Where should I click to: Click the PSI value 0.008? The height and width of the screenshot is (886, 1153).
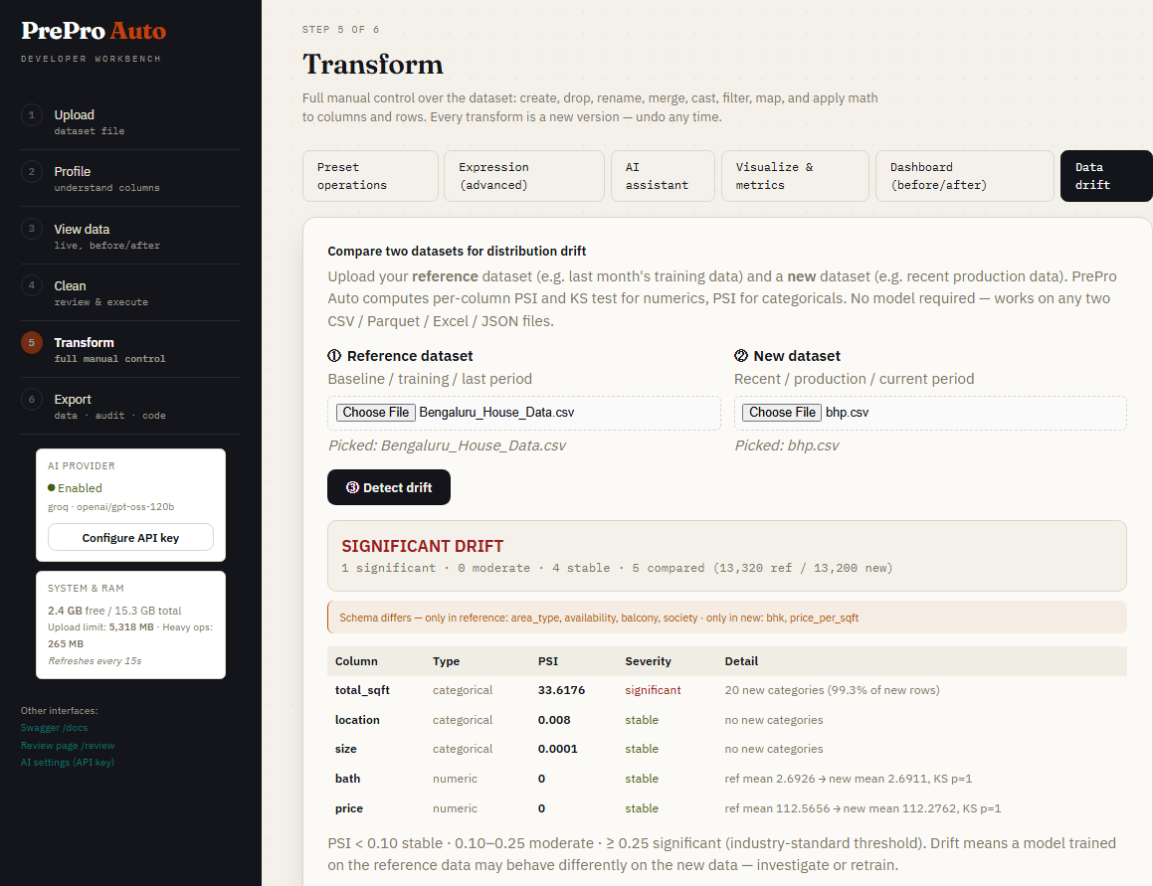[x=554, y=720]
